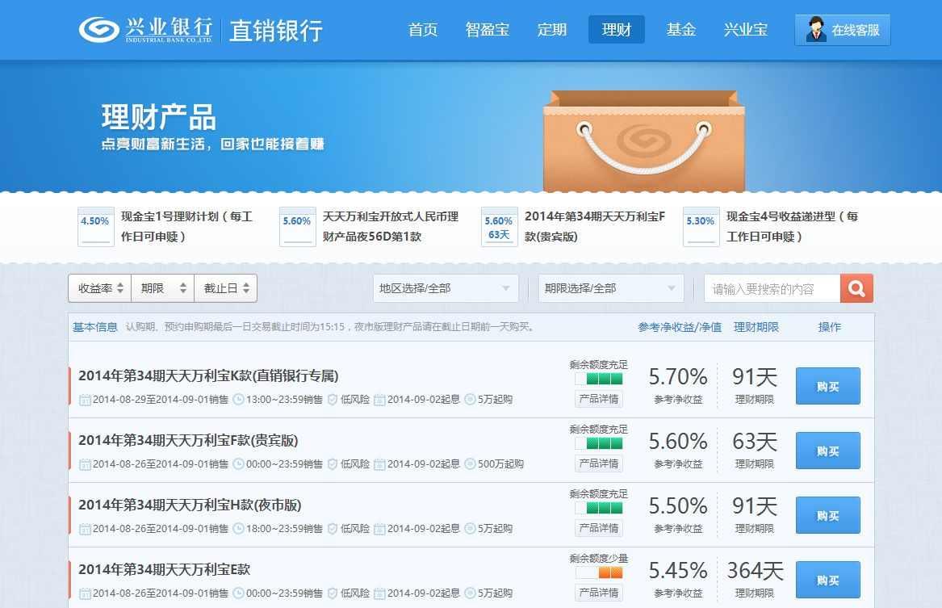This screenshot has height=608, width=942.
Task: Open the 4.50% 现金宝1号 product icon
Action: (95, 227)
